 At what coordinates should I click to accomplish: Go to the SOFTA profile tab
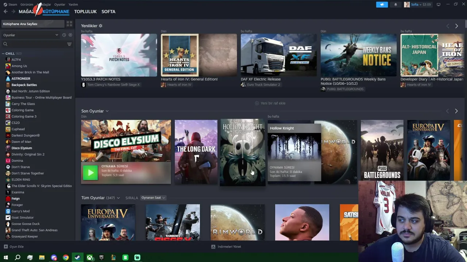tap(108, 12)
